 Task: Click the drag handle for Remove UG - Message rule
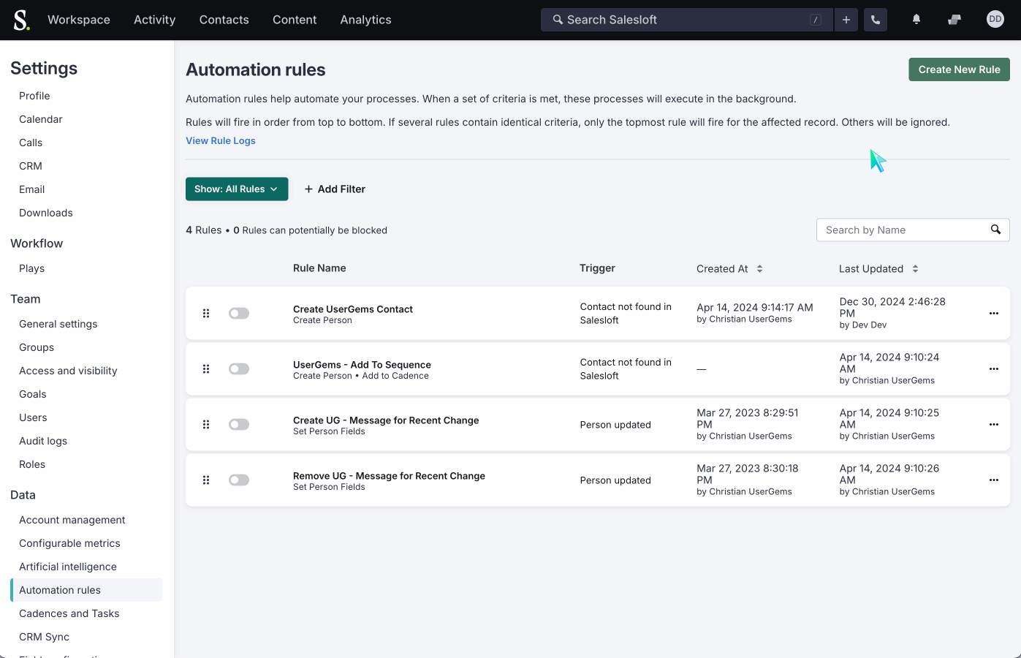pyautogui.click(x=206, y=480)
